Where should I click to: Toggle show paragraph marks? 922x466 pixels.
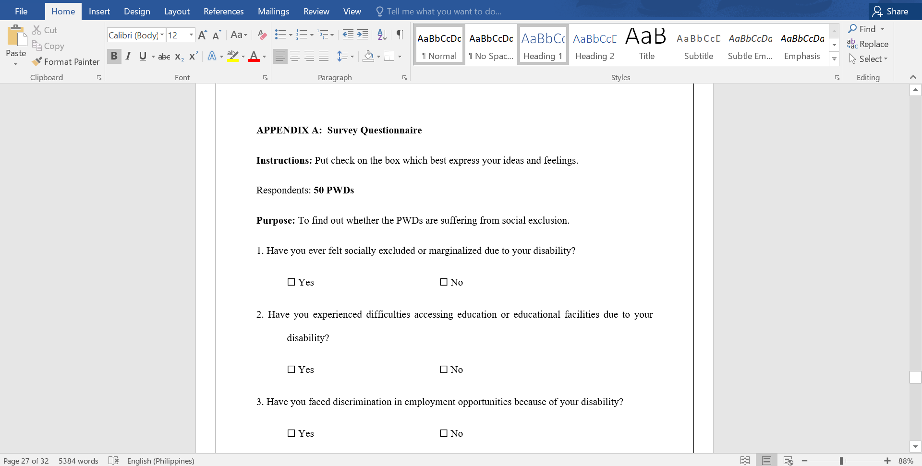pyautogui.click(x=400, y=35)
